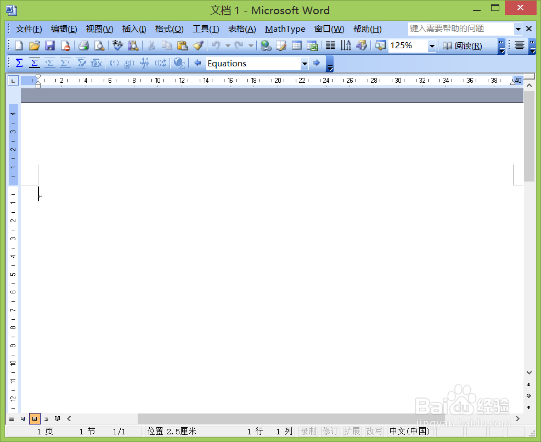This screenshot has height=442, width=541.
Task: Click the Previous Page double-arrow button
Action: (528, 384)
